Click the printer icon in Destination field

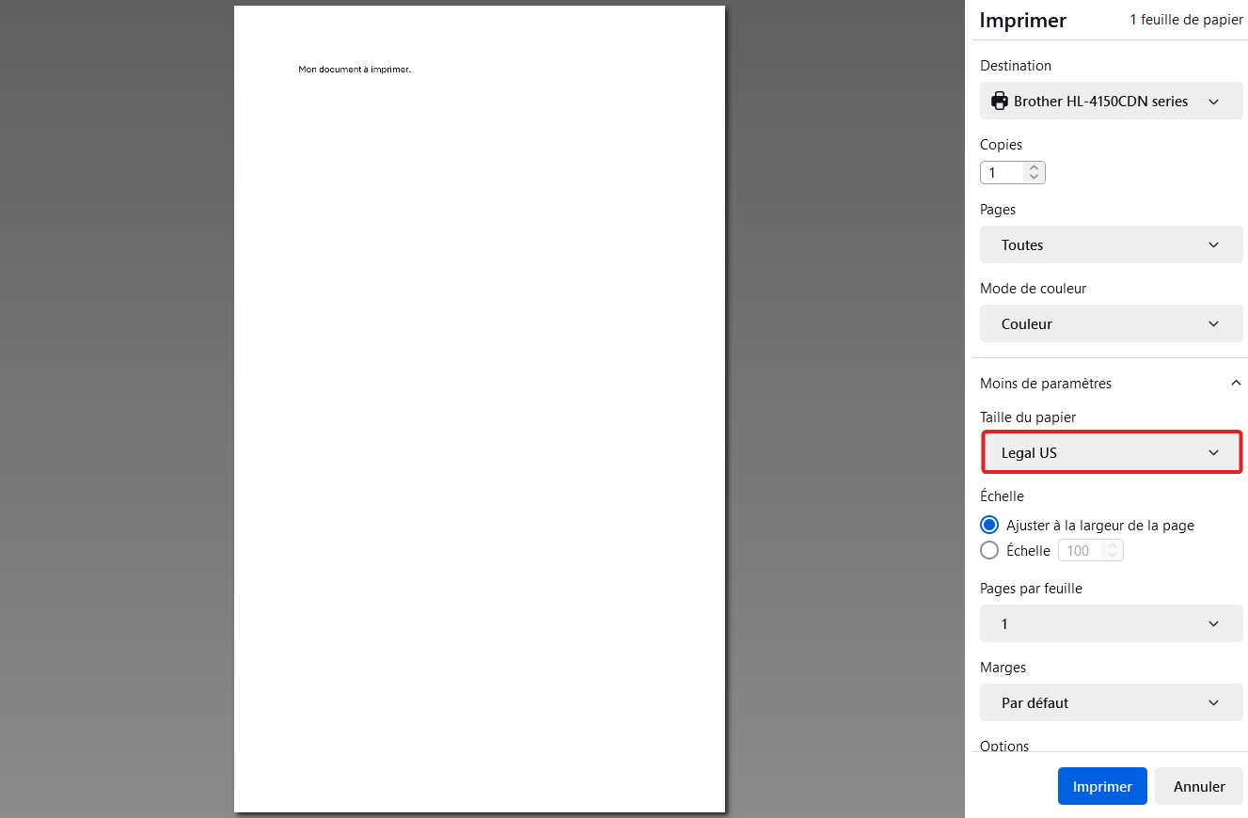999,101
